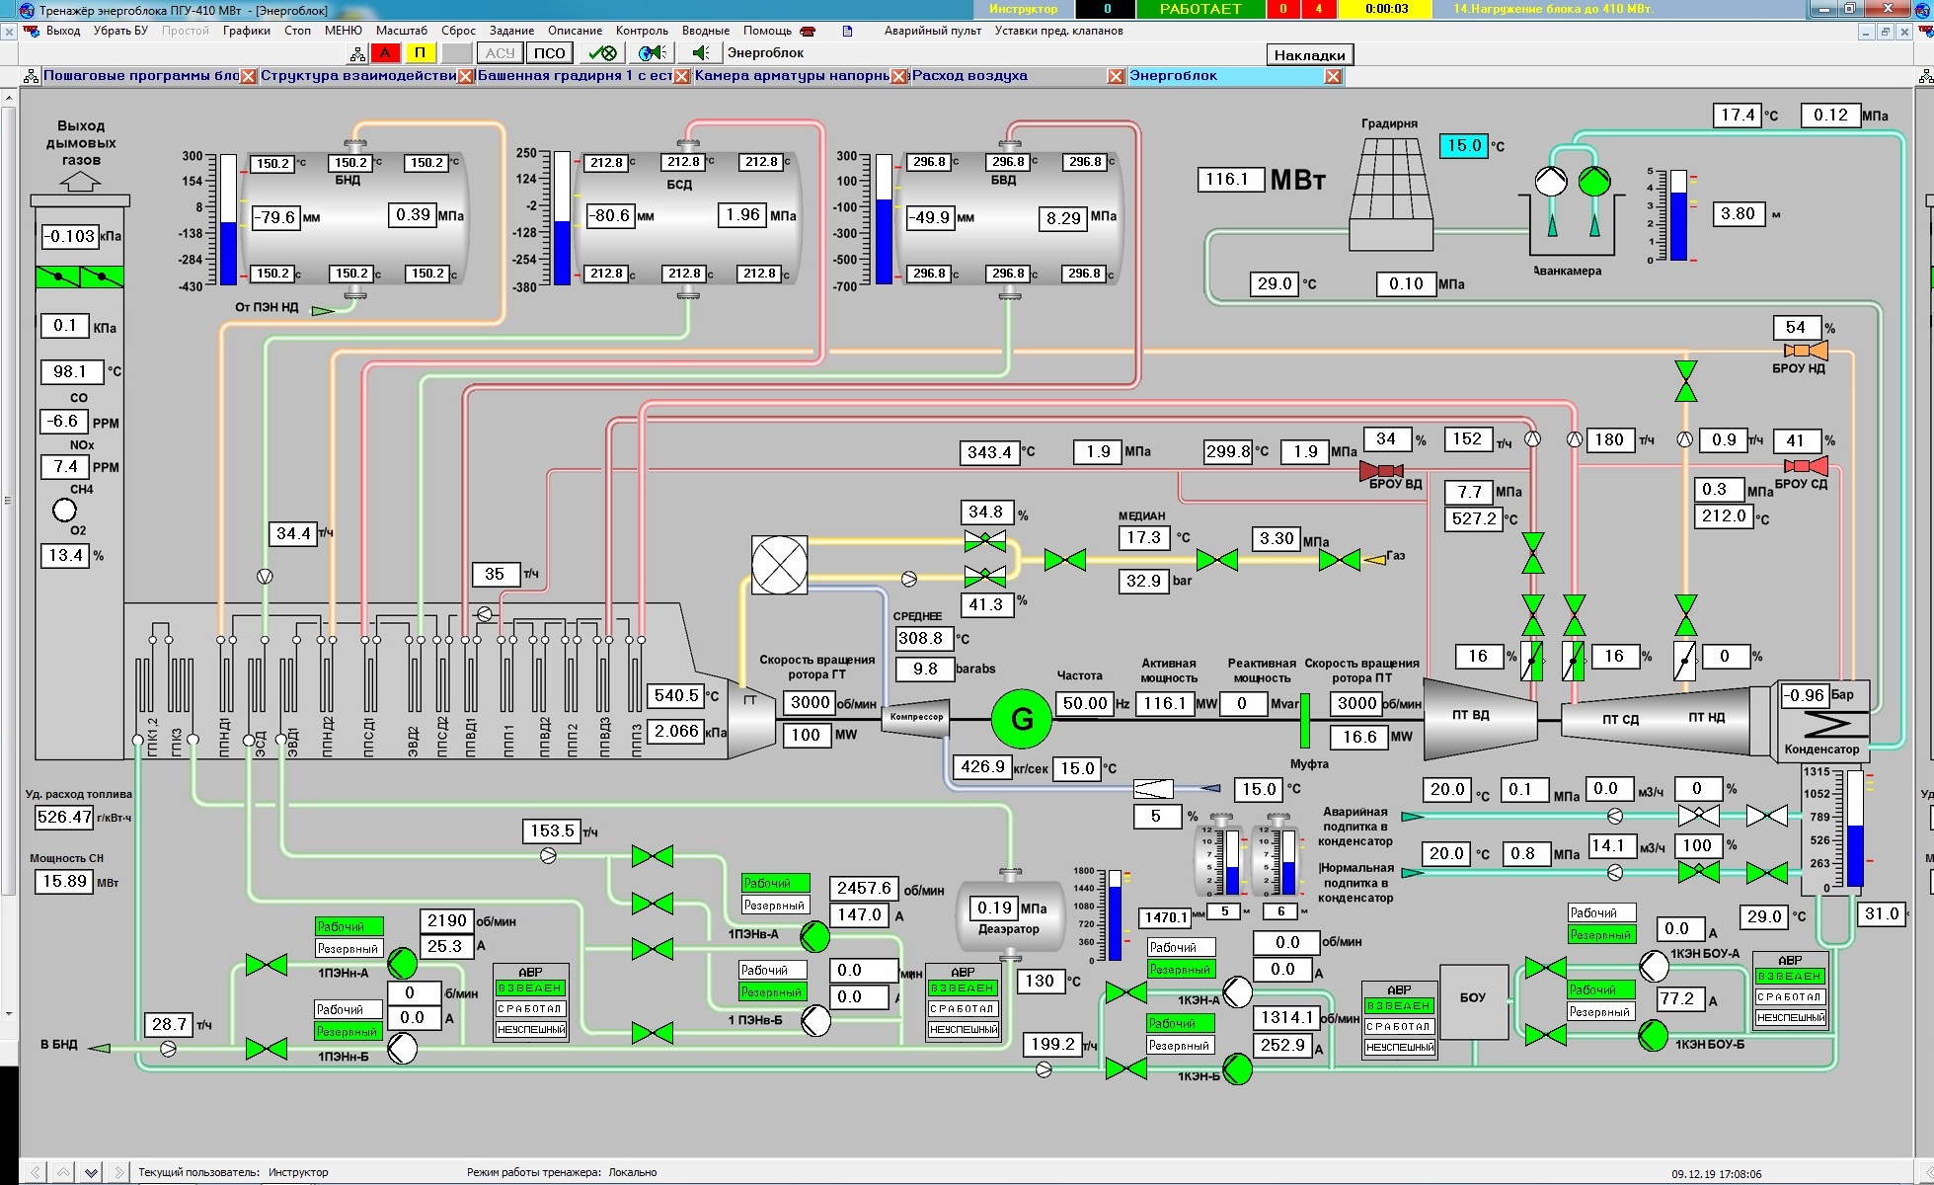Open the 'Масштаб' menu
The width and height of the screenshot is (1934, 1185).
pos(402,31)
